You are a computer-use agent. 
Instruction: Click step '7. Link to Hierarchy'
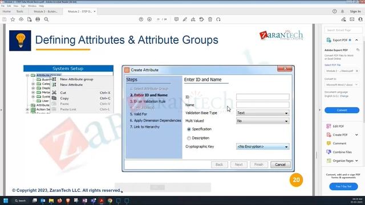(145, 127)
